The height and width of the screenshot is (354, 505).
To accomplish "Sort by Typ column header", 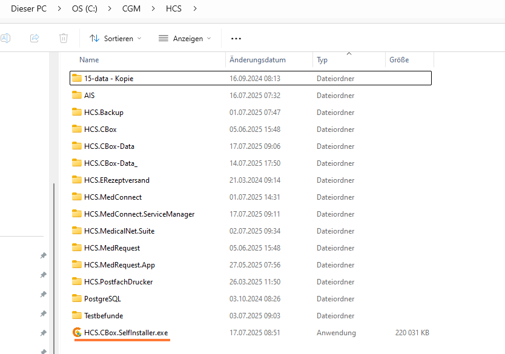I will (322, 60).
